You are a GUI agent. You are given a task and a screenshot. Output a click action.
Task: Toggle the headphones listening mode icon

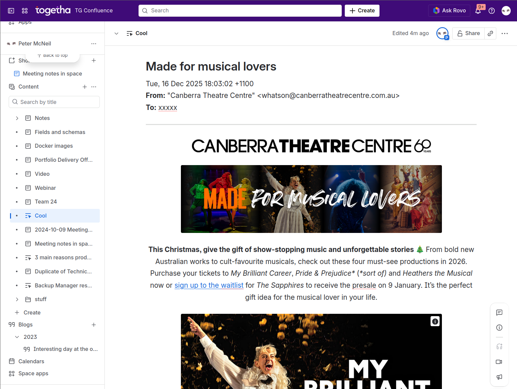click(x=499, y=347)
